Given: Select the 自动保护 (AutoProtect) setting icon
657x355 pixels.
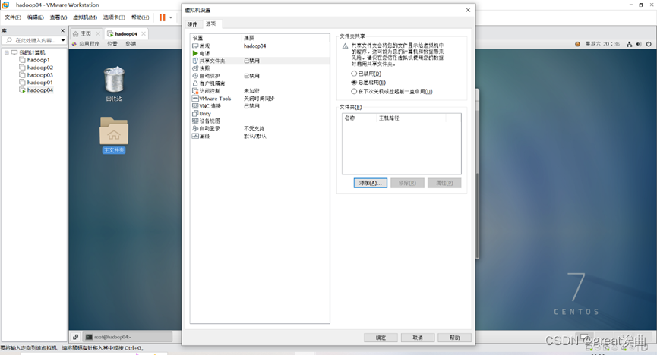Looking at the screenshot, I should coord(195,76).
